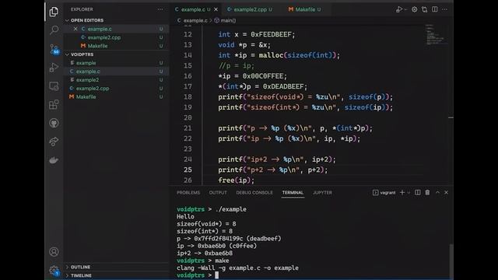This screenshot has height=280, width=498.
Task: Open changes compare icon in editor toolbar
Action: (425, 9)
